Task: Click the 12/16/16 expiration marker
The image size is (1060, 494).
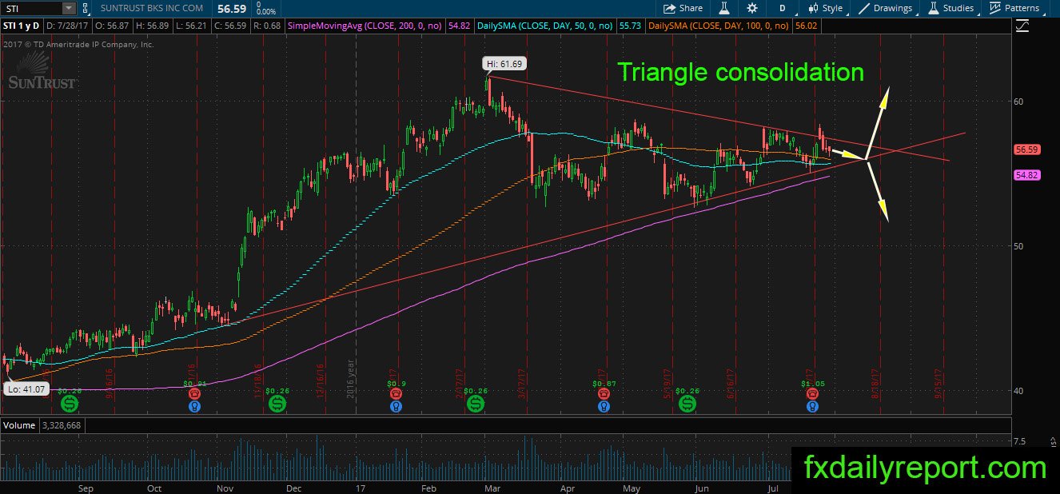Action: pos(319,383)
